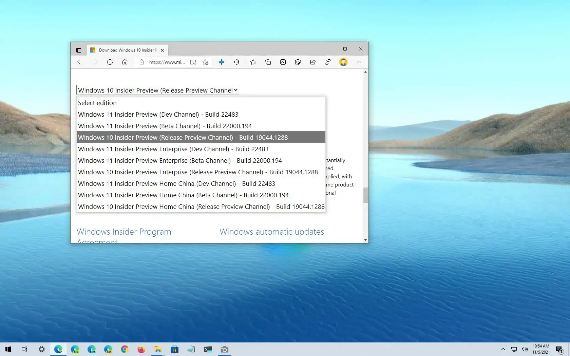The width and height of the screenshot is (570, 356).
Task: Launch Google Chrome from the taskbar
Action: [125, 349]
